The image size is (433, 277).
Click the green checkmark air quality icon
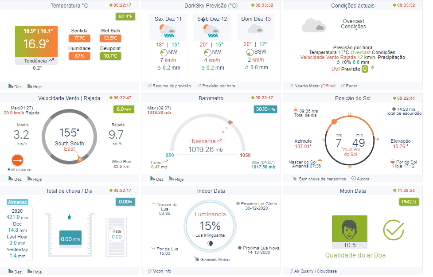tap(393, 229)
